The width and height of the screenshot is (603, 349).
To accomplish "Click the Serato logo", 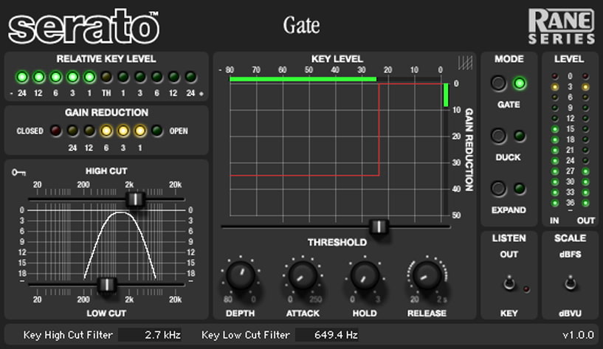I will point(83,27).
